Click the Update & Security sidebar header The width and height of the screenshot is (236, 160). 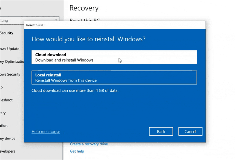(x=7, y=33)
